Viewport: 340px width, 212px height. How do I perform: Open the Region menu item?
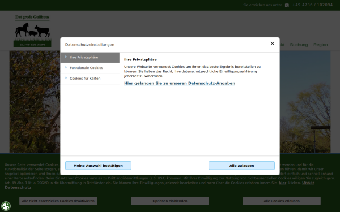click(321, 45)
